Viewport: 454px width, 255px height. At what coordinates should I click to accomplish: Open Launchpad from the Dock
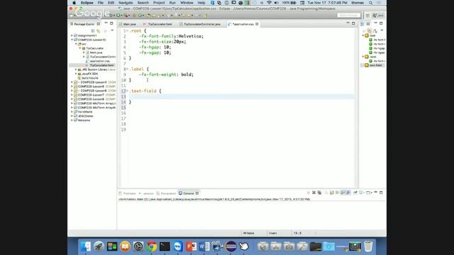[x=99, y=246]
